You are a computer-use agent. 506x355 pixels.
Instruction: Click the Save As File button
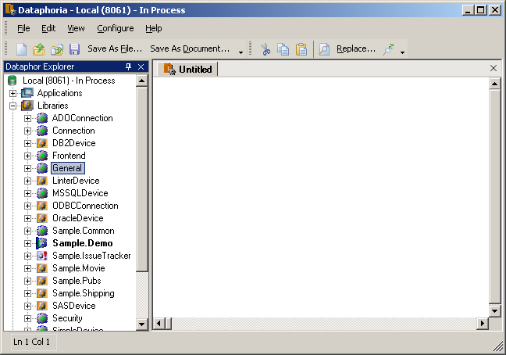pos(114,48)
